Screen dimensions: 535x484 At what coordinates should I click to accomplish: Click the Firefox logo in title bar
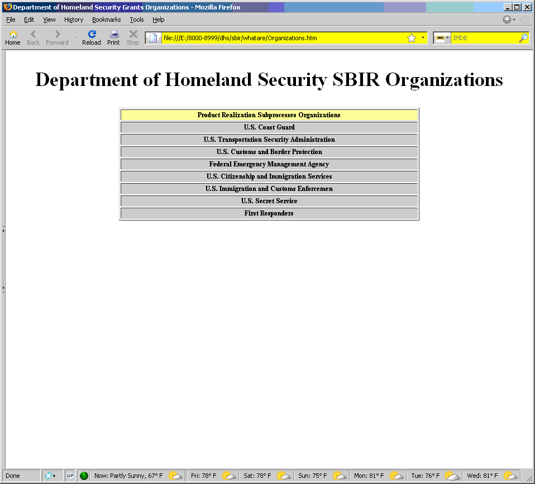[7, 7]
